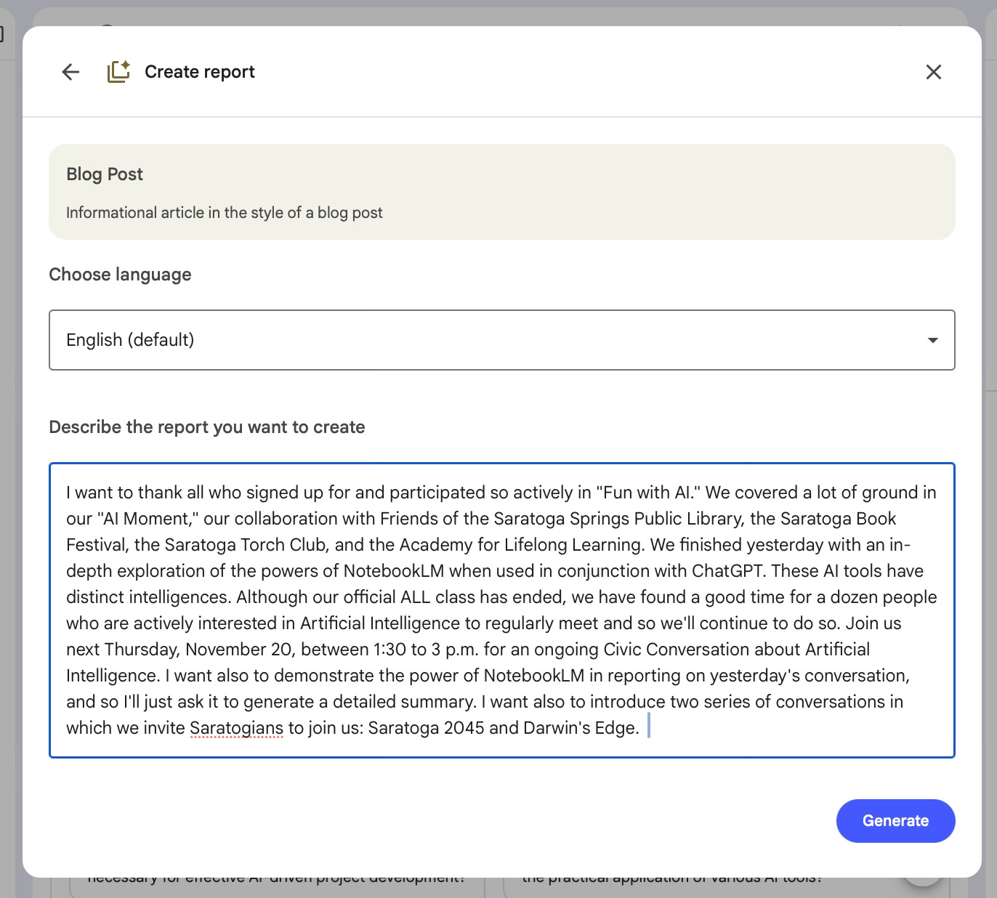The image size is (997, 898).
Task: Click inside the report description text box
Action: (x=501, y=610)
